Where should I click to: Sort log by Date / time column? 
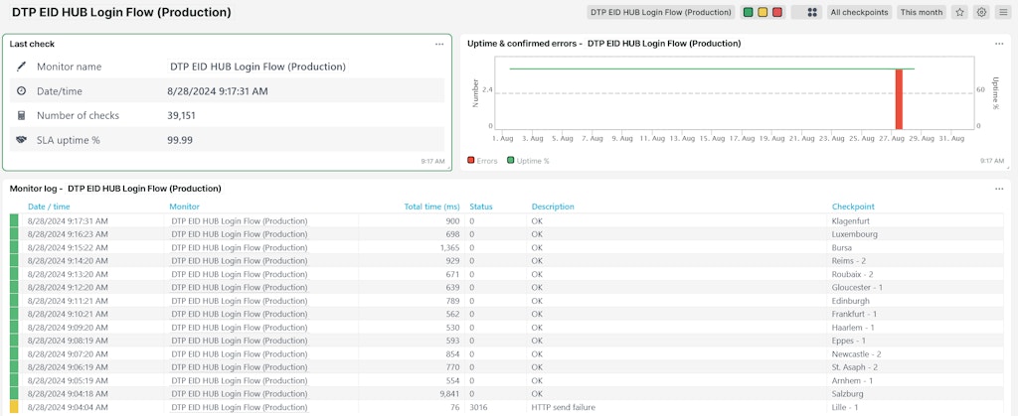(x=49, y=207)
